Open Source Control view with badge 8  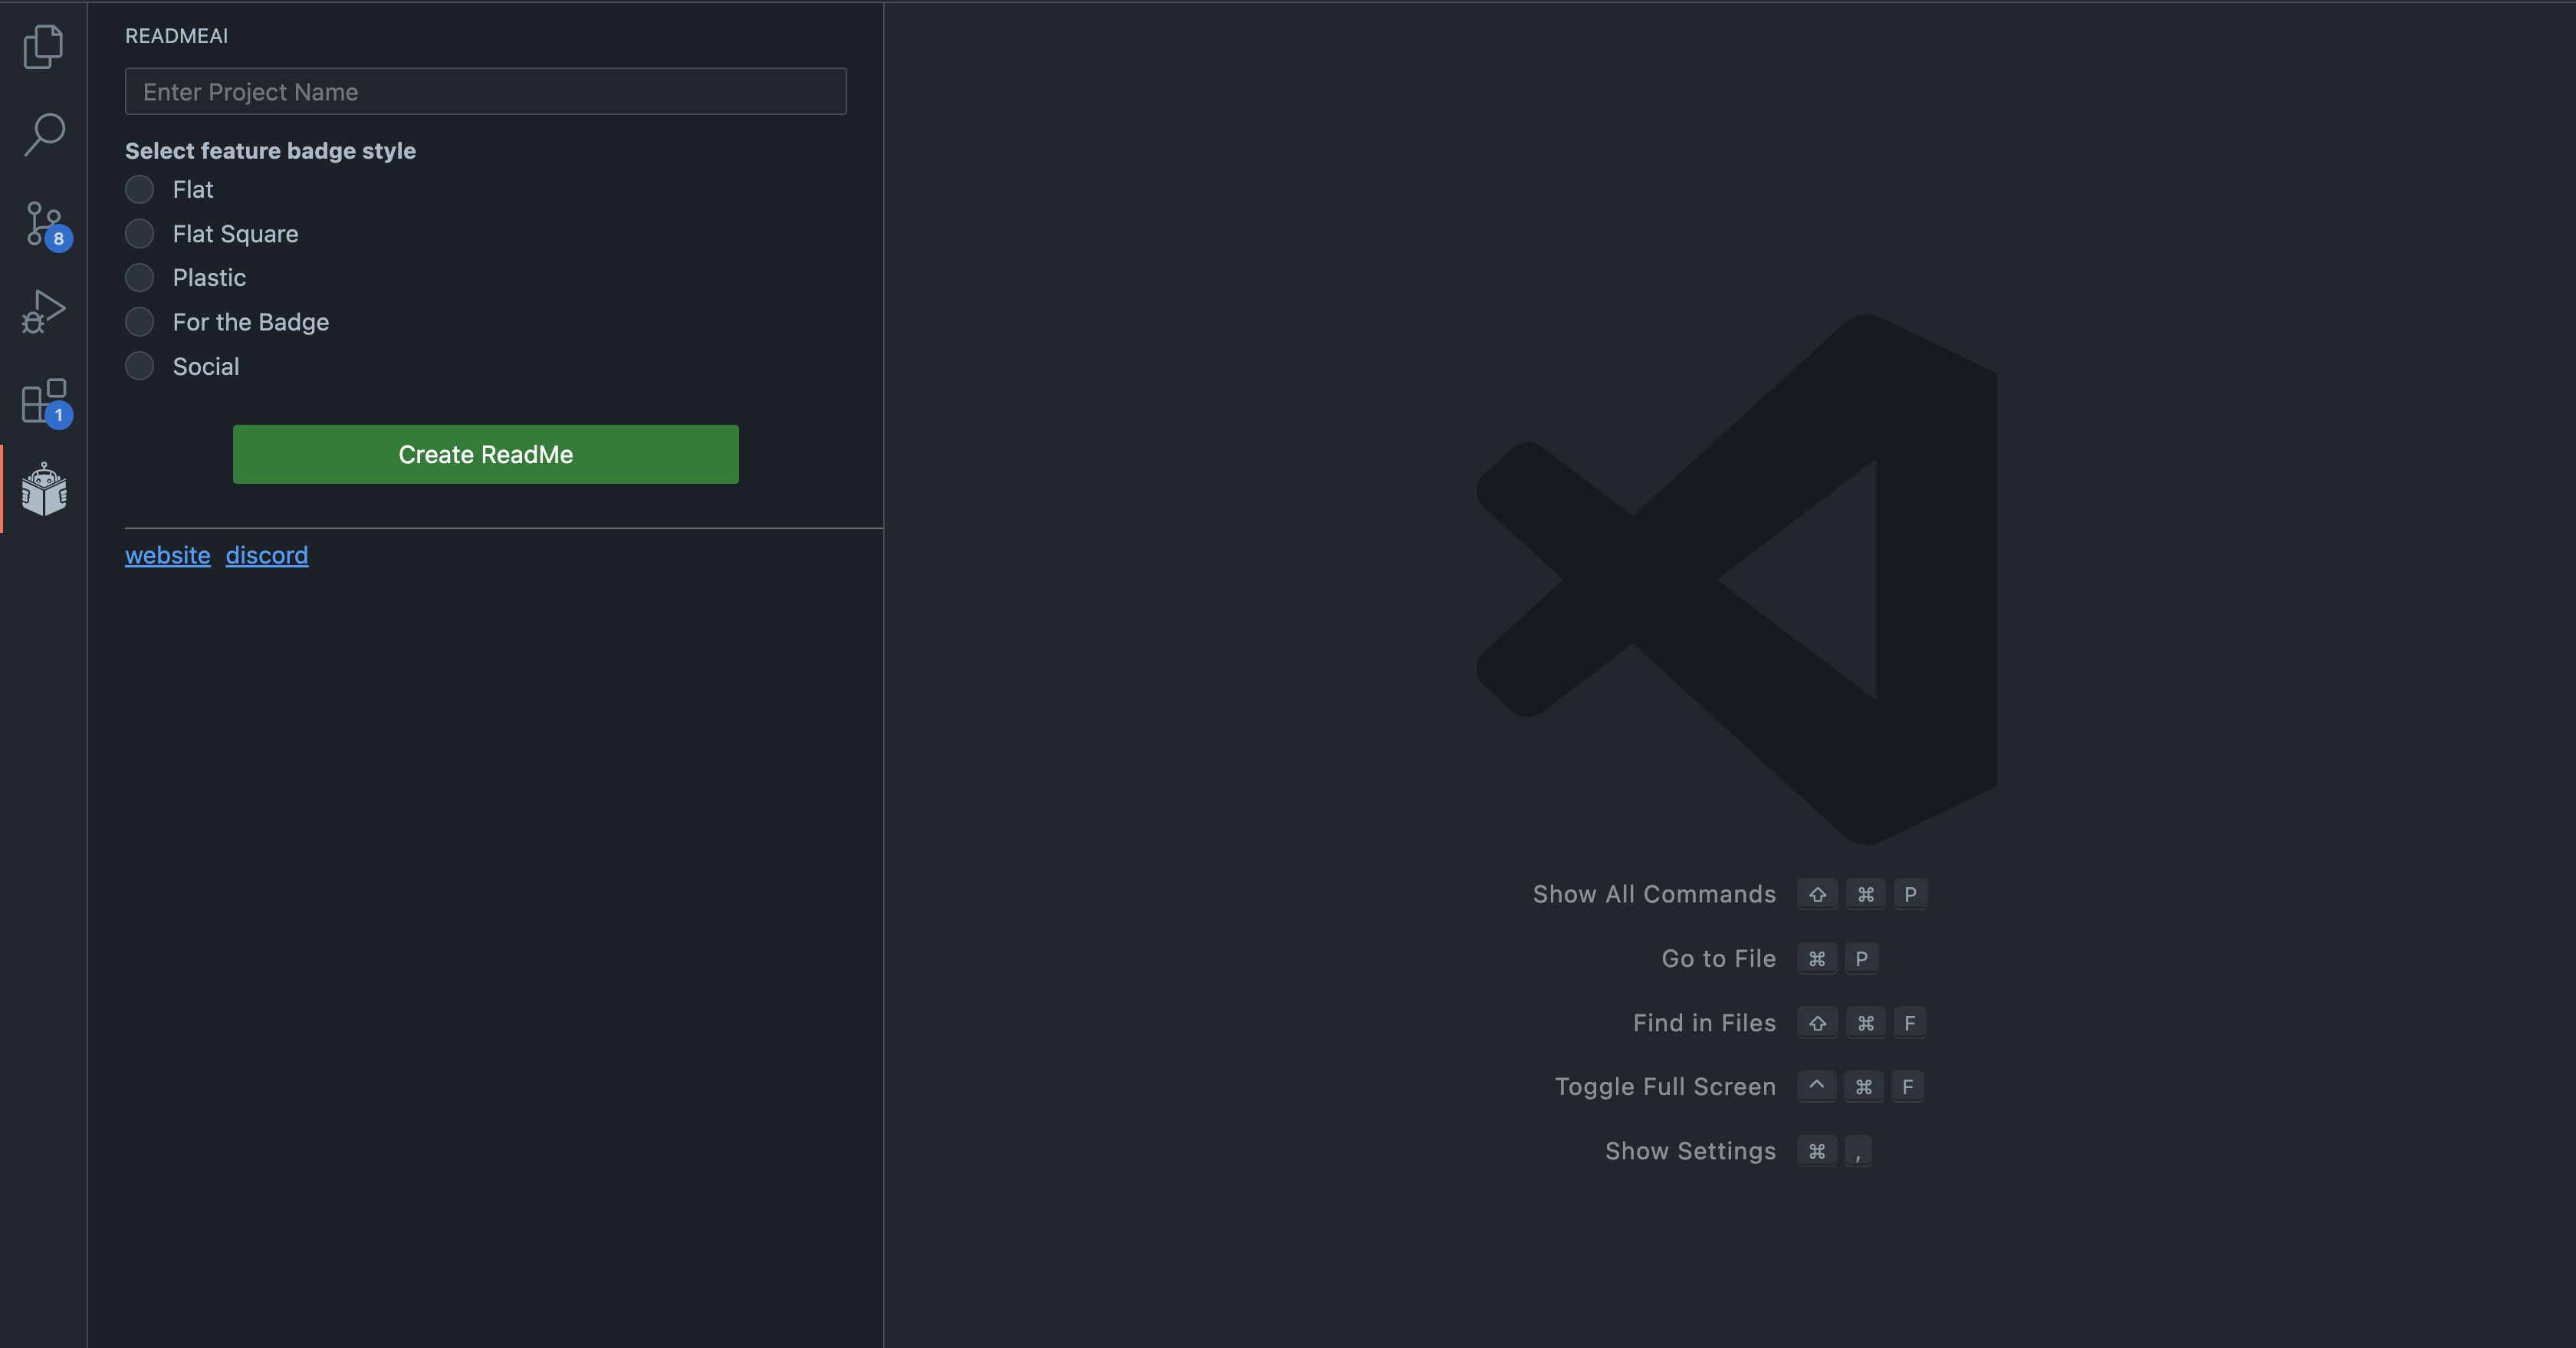43,223
